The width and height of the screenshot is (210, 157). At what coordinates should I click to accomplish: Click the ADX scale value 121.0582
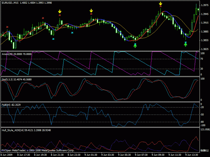pos(205,130)
